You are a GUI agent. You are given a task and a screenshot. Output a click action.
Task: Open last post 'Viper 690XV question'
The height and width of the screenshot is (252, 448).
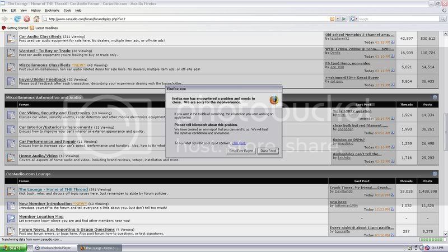pos(352,111)
